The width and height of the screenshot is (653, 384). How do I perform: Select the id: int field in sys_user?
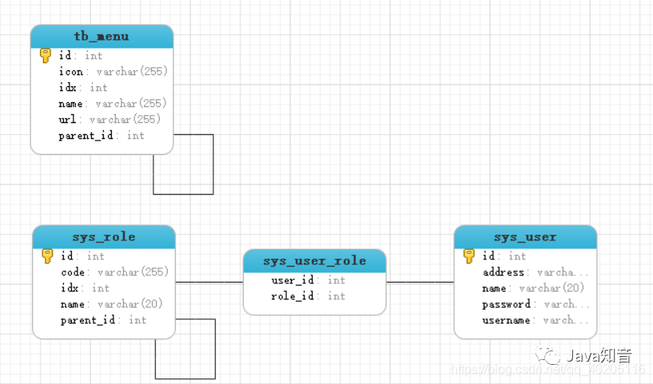click(x=504, y=255)
